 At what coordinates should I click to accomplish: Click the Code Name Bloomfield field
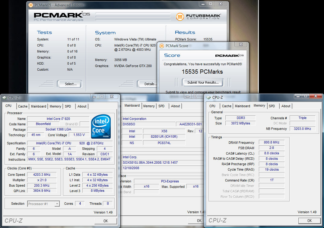click(43, 124)
